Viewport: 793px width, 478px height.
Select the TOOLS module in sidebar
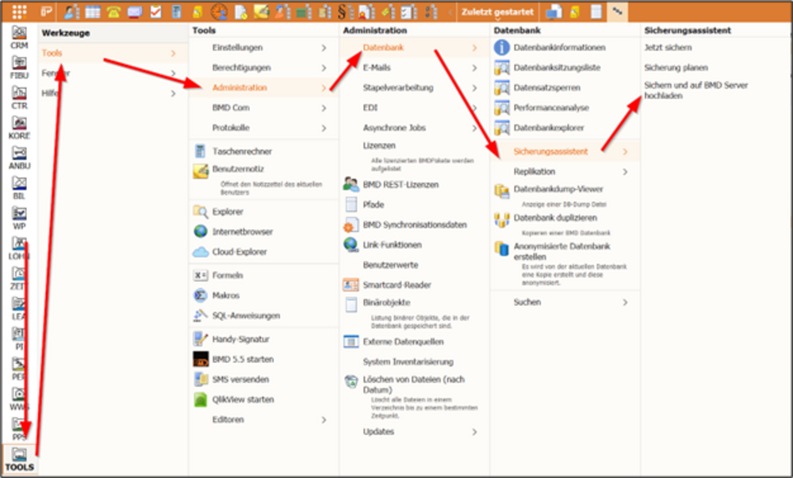point(19,459)
